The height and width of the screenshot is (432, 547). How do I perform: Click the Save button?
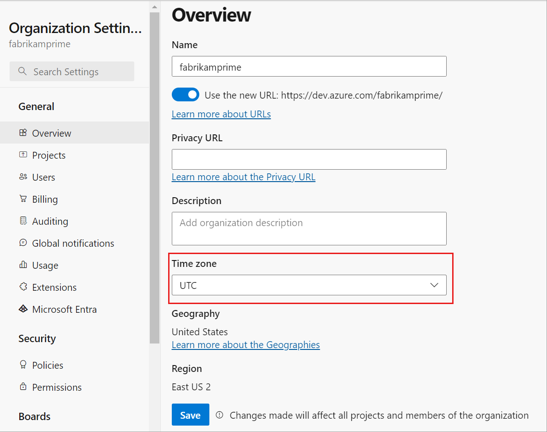pos(190,415)
